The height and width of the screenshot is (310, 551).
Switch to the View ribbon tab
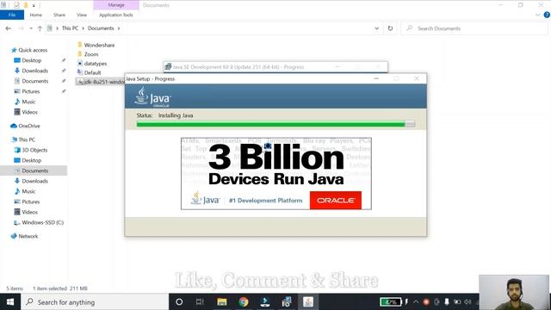[x=82, y=15]
